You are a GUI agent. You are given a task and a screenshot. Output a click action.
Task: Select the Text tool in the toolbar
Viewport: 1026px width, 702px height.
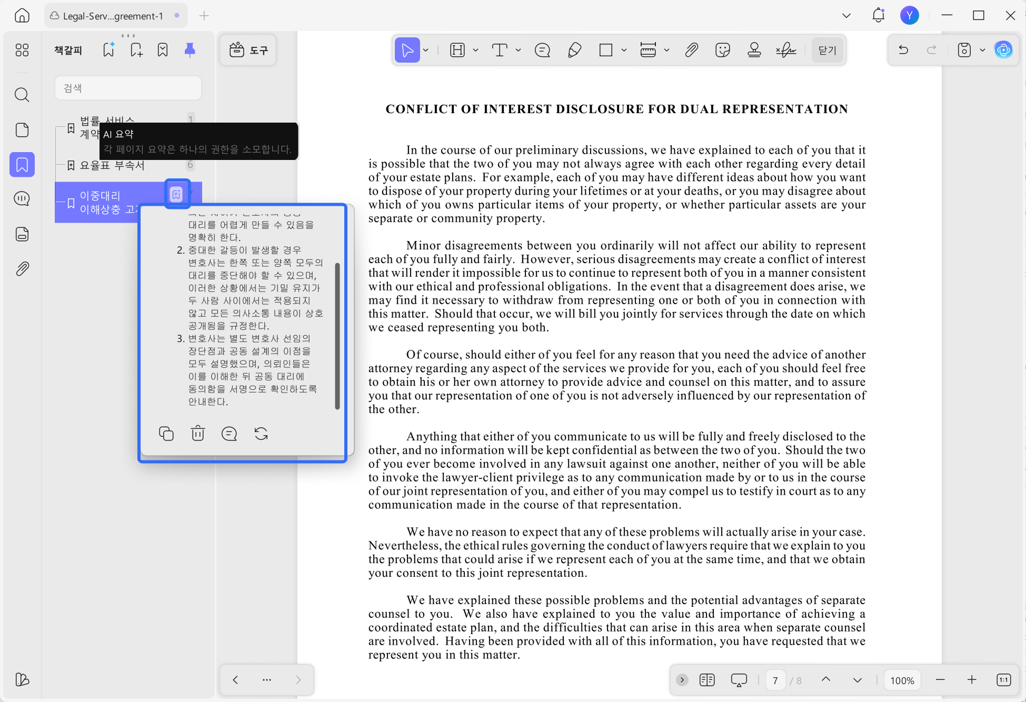500,49
